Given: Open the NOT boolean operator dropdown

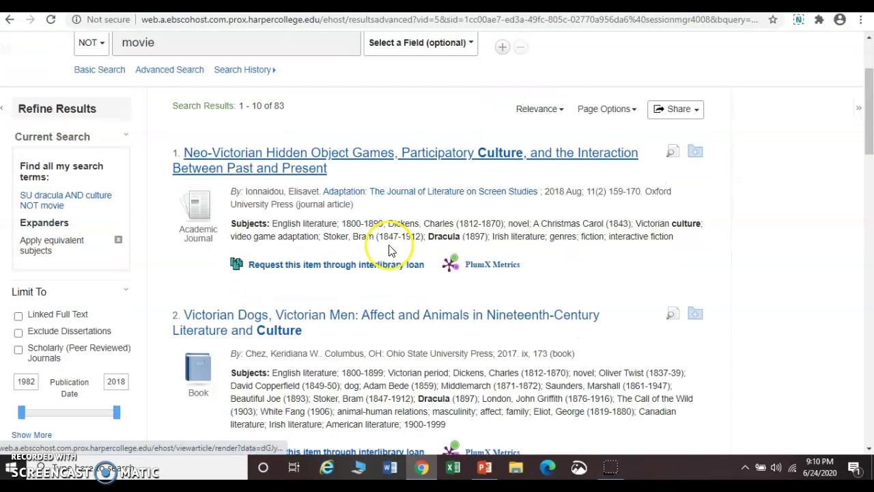Looking at the screenshot, I should [91, 42].
